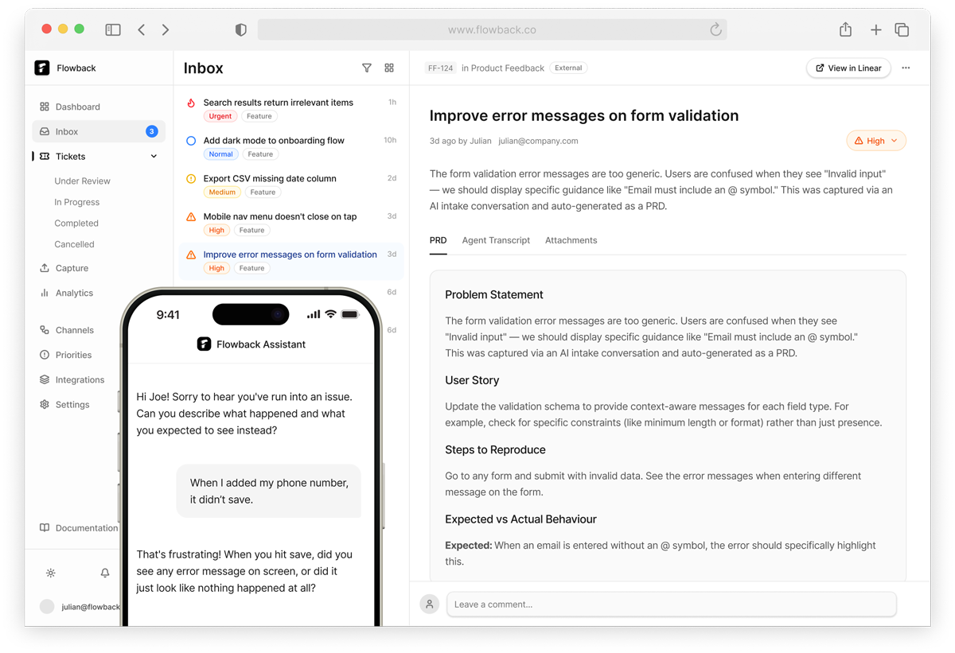Open notifications bell icon
Viewport: 955px width, 653px height.
click(105, 573)
